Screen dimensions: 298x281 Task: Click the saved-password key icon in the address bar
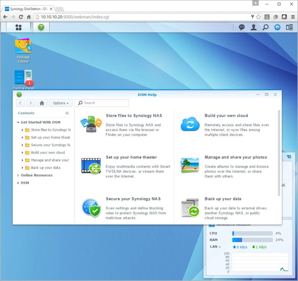[x=252, y=17]
